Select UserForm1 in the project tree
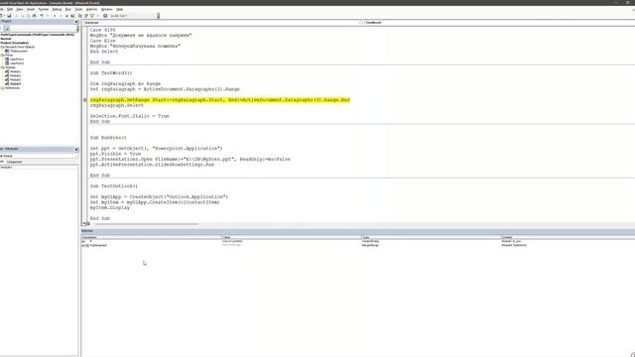The image size is (635, 357). [x=17, y=59]
